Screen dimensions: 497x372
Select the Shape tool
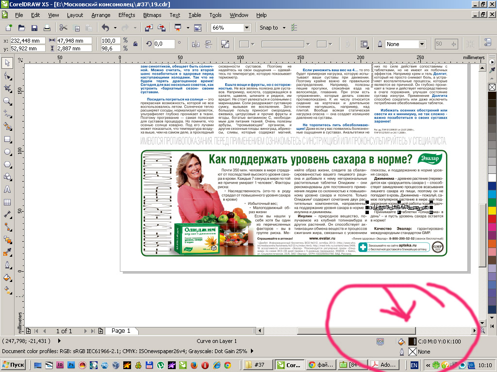click(7, 76)
